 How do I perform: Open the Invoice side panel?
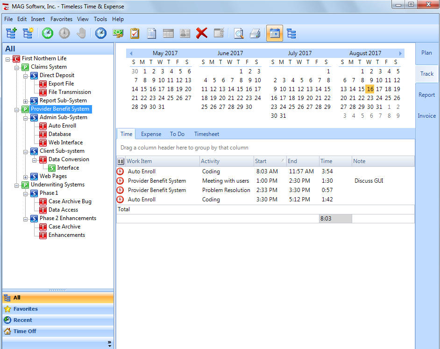(x=426, y=116)
